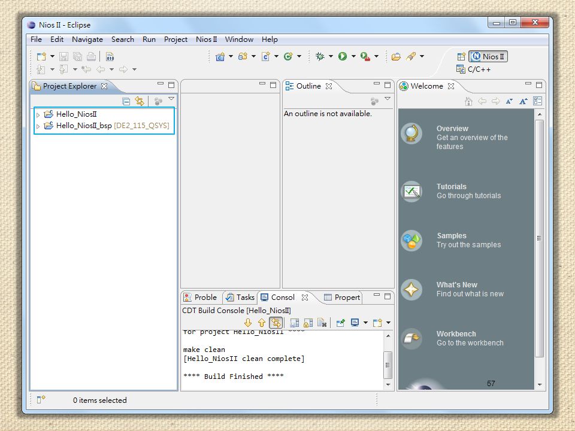
Task: Open the Search toolbar dropdown arrow
Action: [422, 56]
